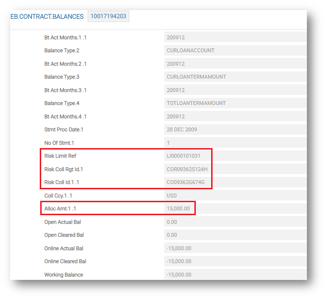Click the Online Actual Bal value field
Screen dimensions: 327x300
click(235, 248)
